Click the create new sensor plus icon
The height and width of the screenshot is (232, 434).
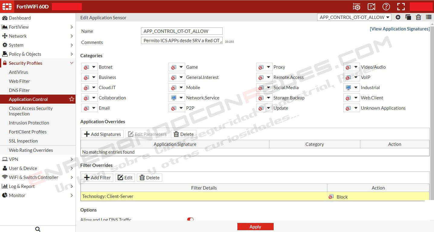coord(398,17)
